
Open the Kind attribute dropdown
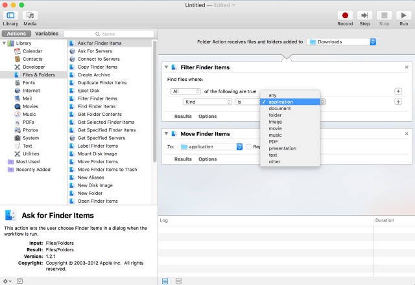coord(207,102)
